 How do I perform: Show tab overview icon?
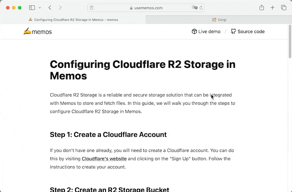pos(283,8)
